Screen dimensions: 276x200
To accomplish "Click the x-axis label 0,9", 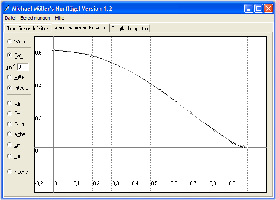I will (x=232, y=183).
